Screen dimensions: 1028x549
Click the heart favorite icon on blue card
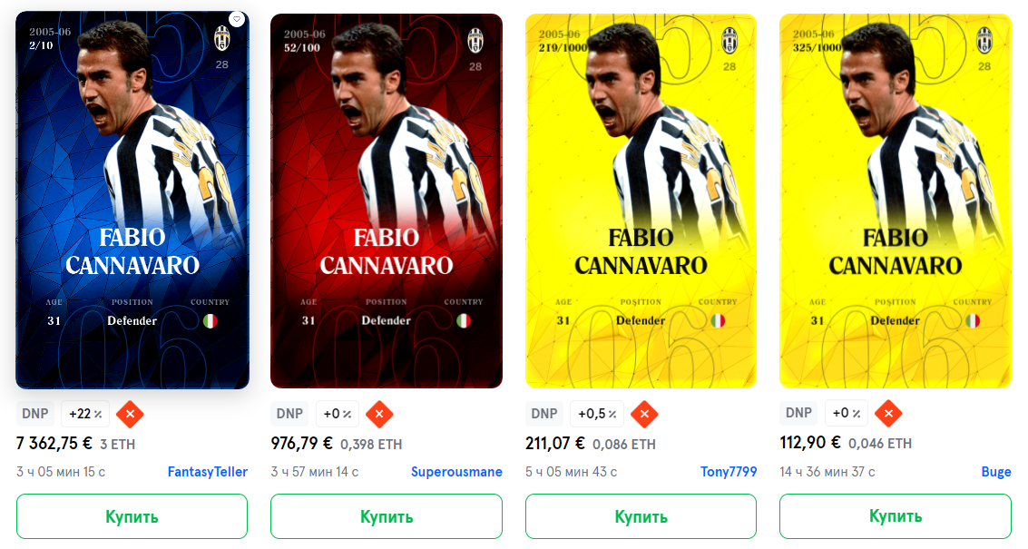coord(238,19)
